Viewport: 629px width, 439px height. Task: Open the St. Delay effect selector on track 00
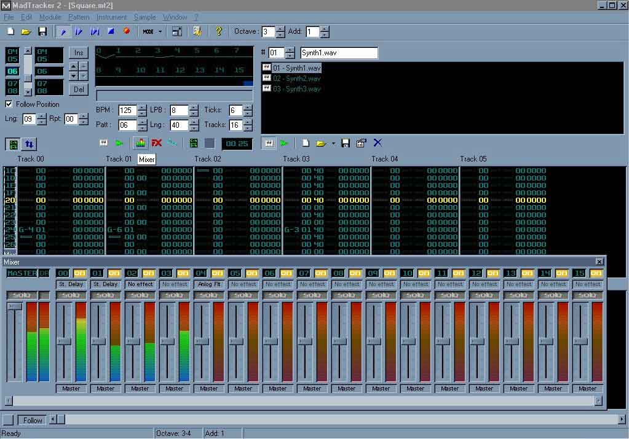(x=71, y=284)
